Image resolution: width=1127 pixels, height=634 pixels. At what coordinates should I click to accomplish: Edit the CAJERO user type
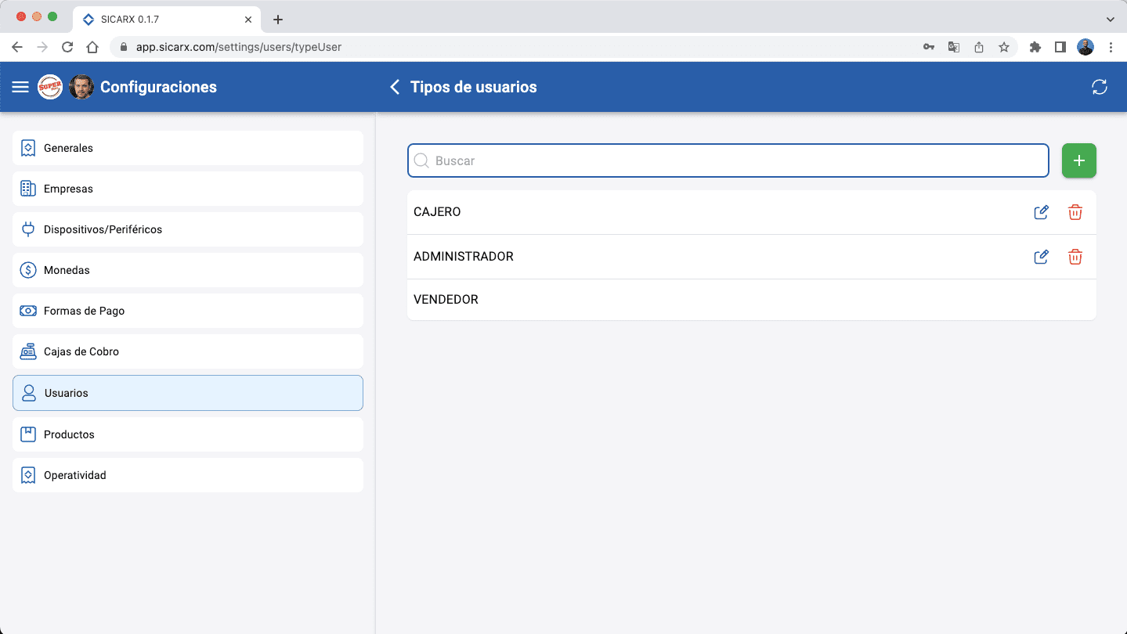click(1041, 212)
